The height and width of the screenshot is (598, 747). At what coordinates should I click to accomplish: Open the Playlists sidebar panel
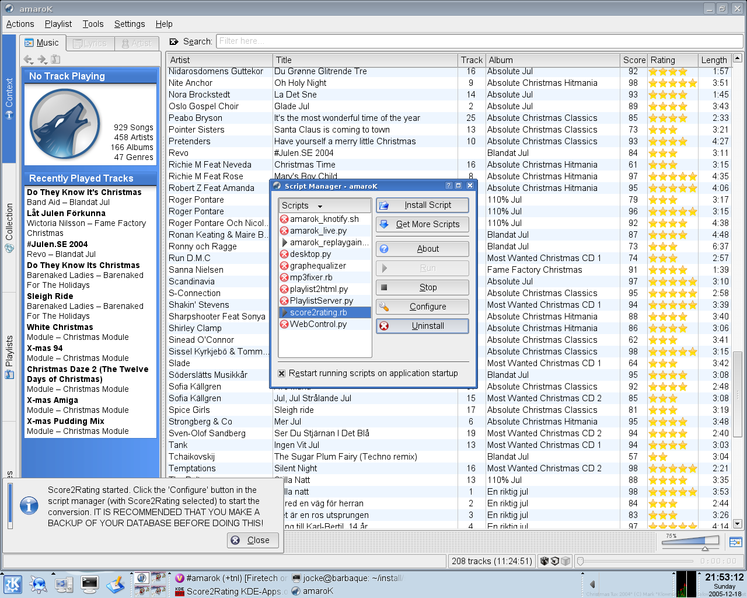coord(9,356)
